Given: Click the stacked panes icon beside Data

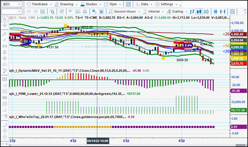Looking at the screenshot, I should coord(128,4).
